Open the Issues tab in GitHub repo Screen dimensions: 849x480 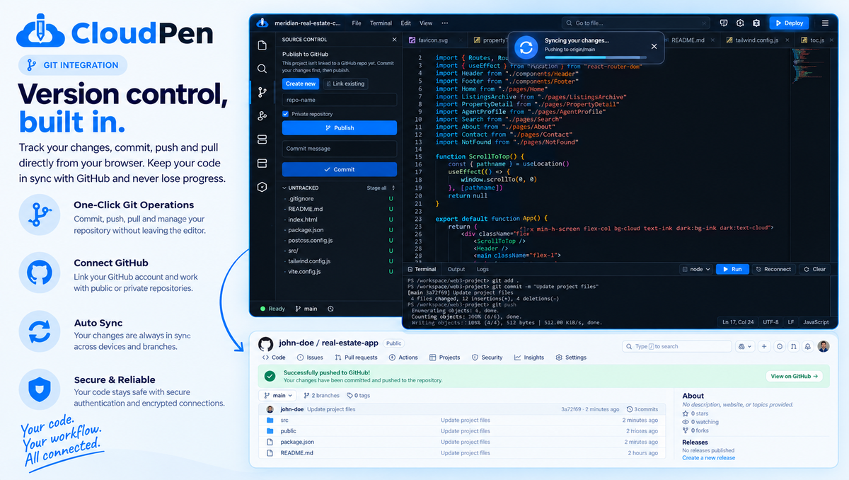[x=310, y=358]
